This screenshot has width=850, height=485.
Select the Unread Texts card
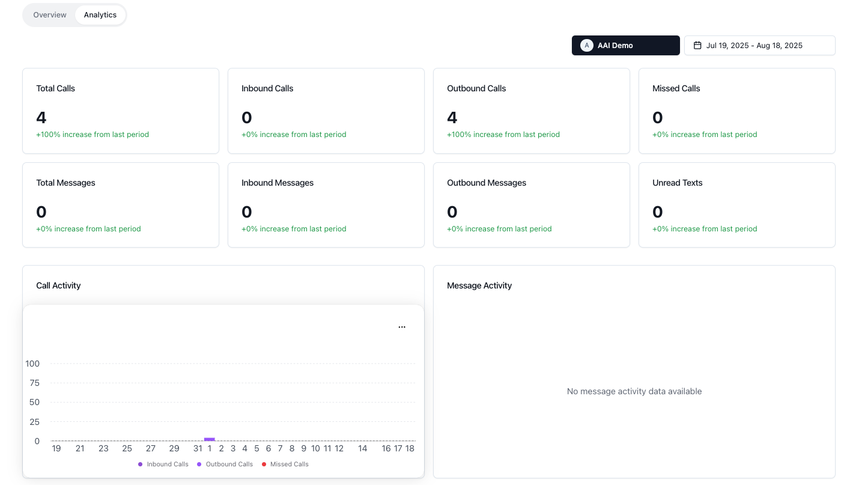coord(736,205)
